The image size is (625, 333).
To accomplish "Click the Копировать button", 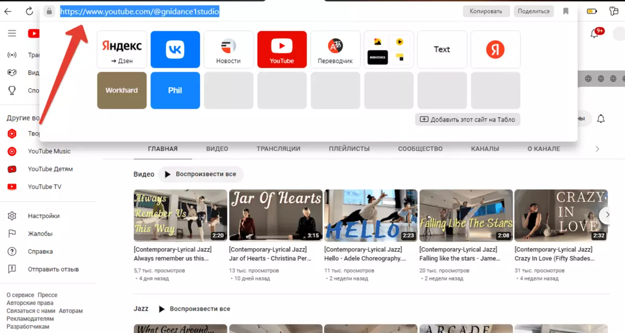I will point(486,11).
